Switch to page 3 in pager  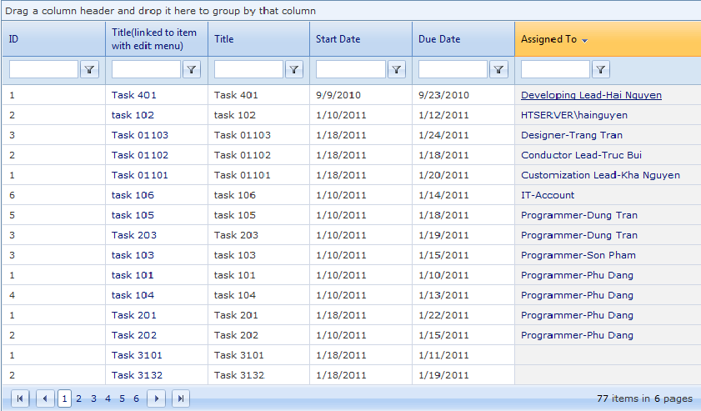(93, 398)
